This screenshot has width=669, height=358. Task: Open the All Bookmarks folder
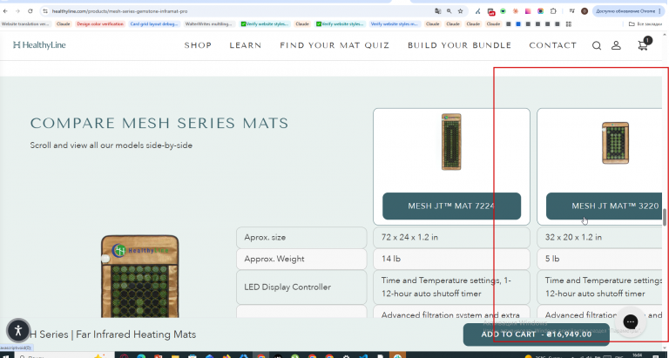(645, 24)
